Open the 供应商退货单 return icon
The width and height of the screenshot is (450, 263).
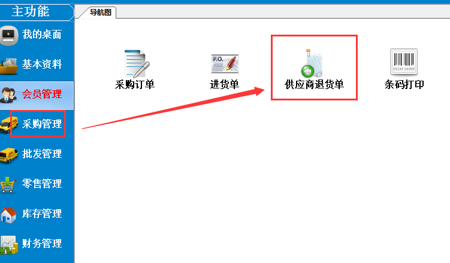[312, 63]
